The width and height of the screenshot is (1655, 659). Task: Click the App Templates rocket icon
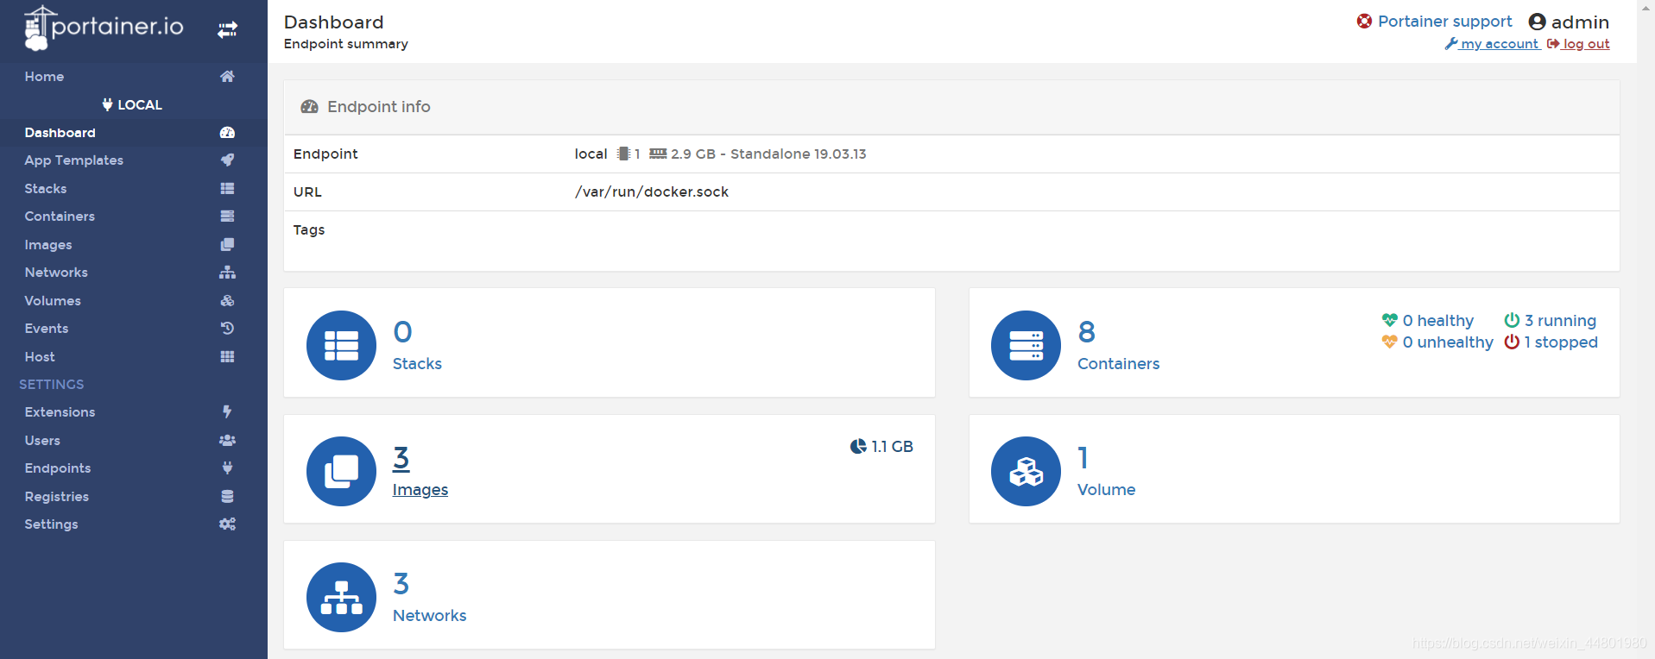click(227, 160)
